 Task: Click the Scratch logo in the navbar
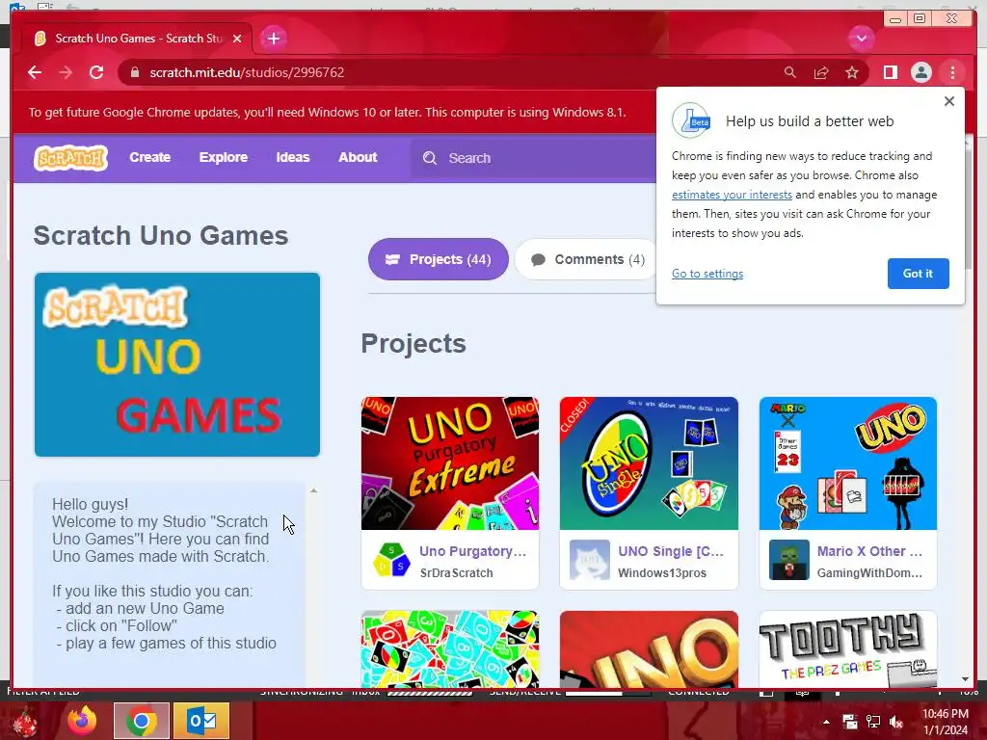[x=70, y=158]
